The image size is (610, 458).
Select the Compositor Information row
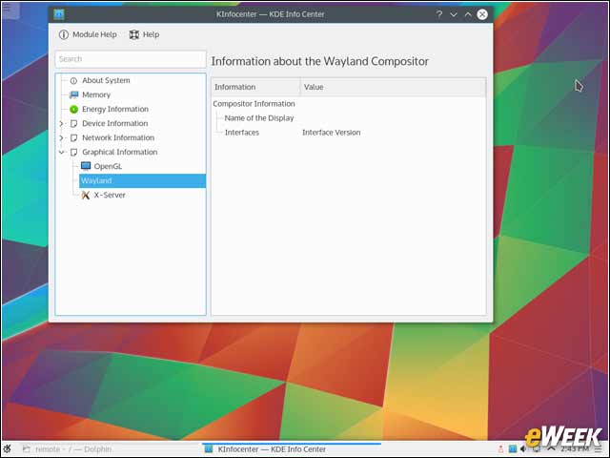[254, 104]
